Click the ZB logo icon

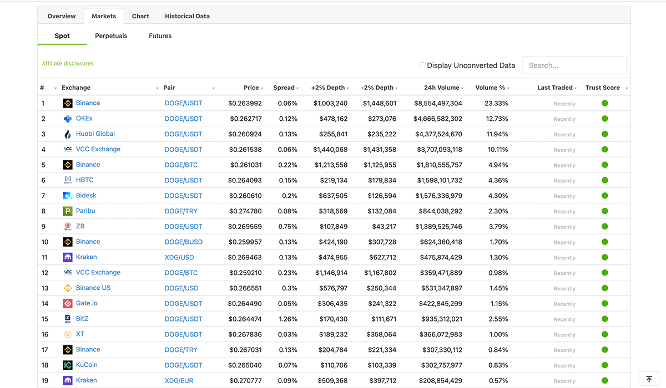[x=68, y=226]
